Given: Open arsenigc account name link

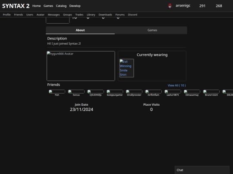Looking at the screenshot, I should (183, 6).
